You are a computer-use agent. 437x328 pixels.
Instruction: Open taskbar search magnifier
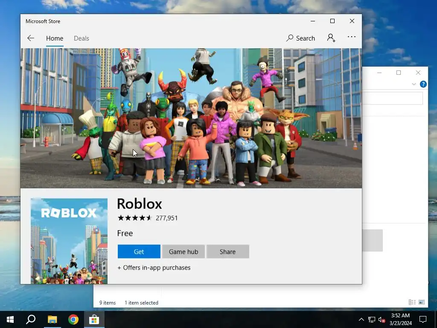pyautogui.click(x=31, y=319)
